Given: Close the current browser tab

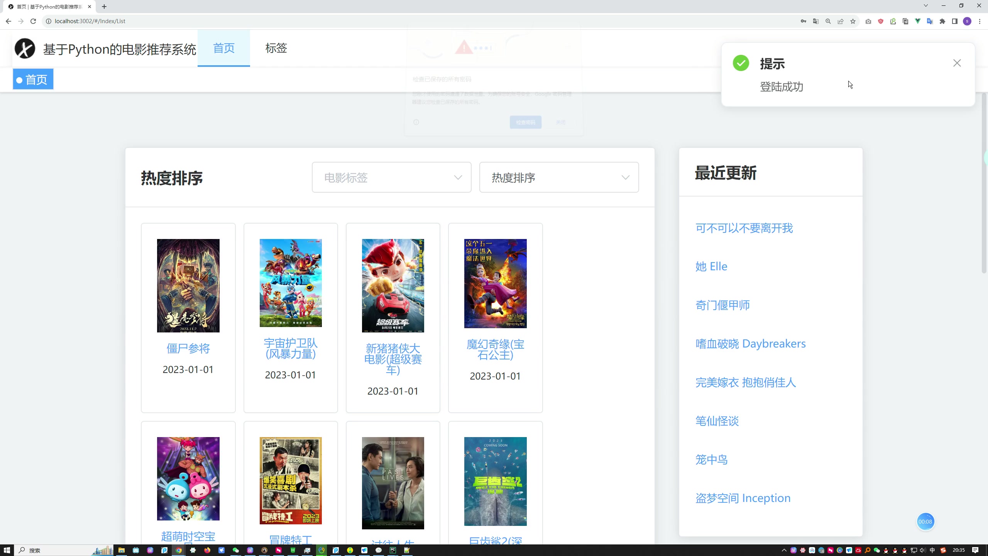Looking at the screenshot, I should [x=90, y=7].
